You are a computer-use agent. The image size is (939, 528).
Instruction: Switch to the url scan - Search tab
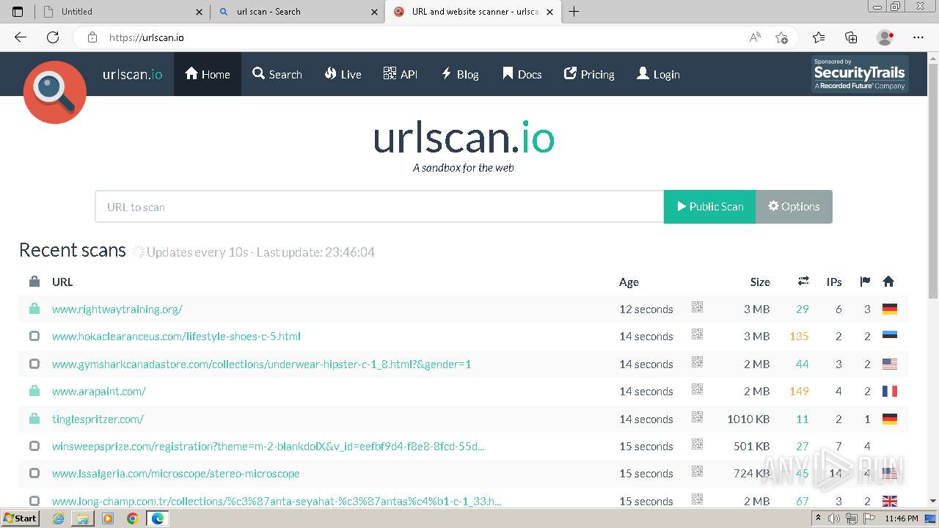coord(299,12)
